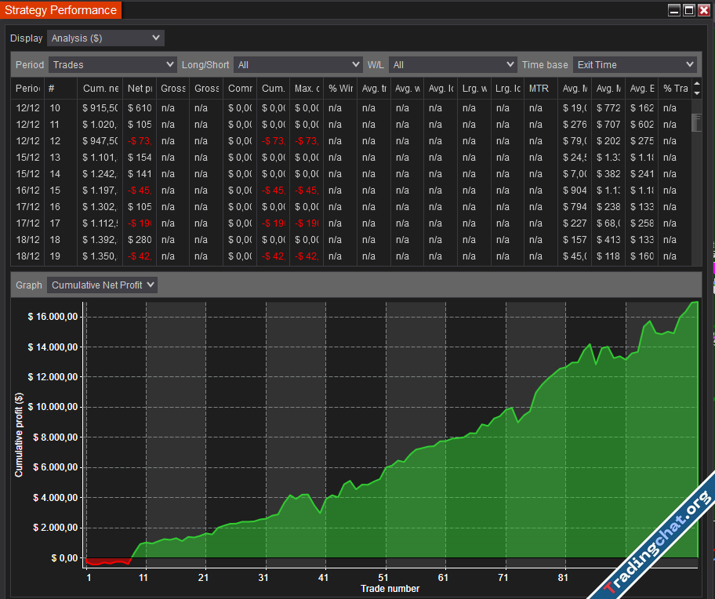Click the table scroll up arrow
Screen dimensions: 715x599
tap(697, 84)
